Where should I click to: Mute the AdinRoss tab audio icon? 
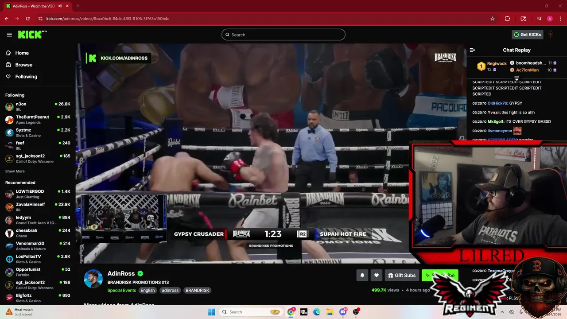[60, 6]
